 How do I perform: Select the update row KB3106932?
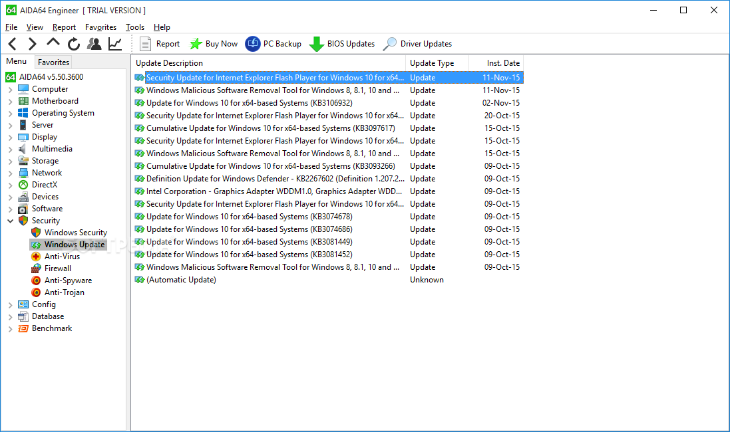pyautogui.click(x=328, y=103)
